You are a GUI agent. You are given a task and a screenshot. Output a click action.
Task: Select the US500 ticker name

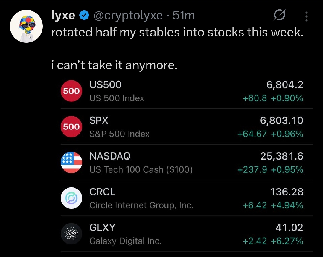pyautogui.click(x=106, y=85)
